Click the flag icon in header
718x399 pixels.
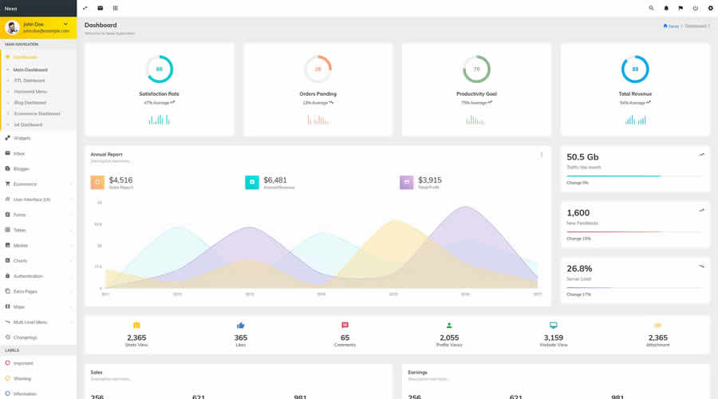point(681,8)
